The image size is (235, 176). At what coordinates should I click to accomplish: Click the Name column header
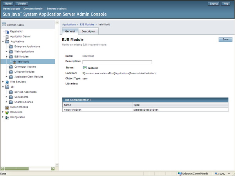click(x=97, y=105)
